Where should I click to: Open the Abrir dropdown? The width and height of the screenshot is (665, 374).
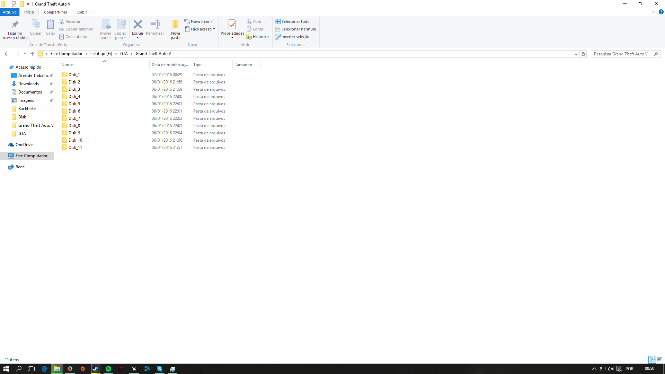point(256,21)
